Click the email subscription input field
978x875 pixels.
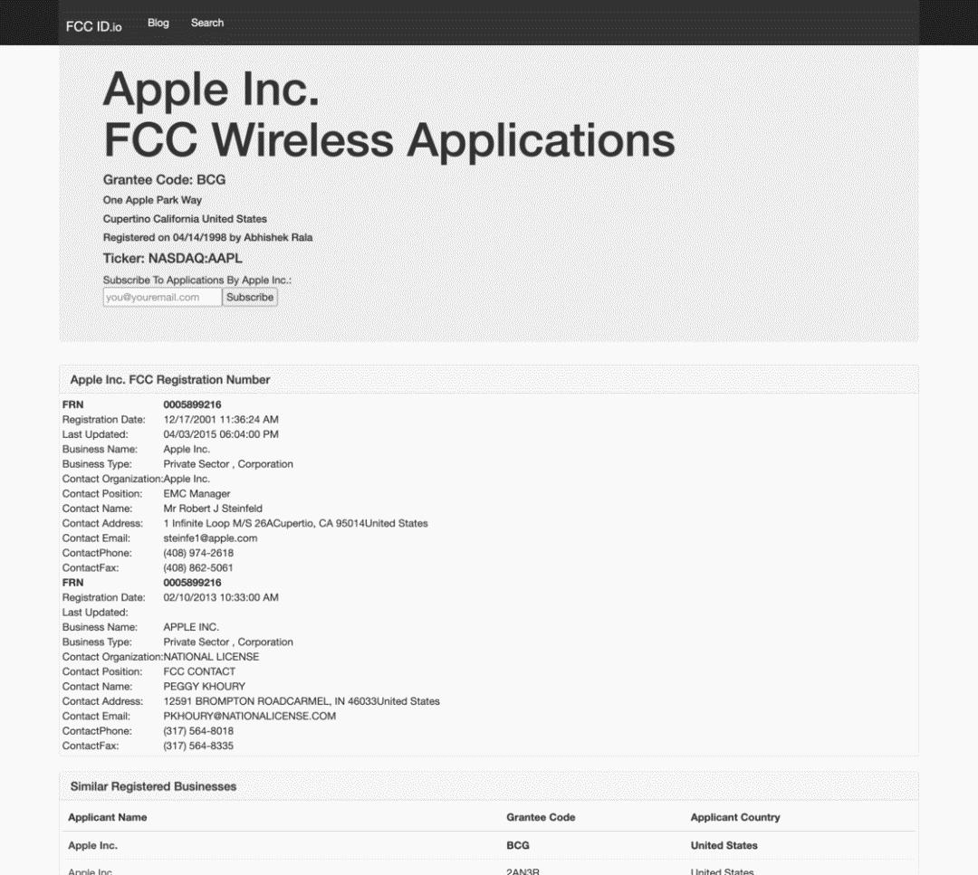[x=162, y=298]
